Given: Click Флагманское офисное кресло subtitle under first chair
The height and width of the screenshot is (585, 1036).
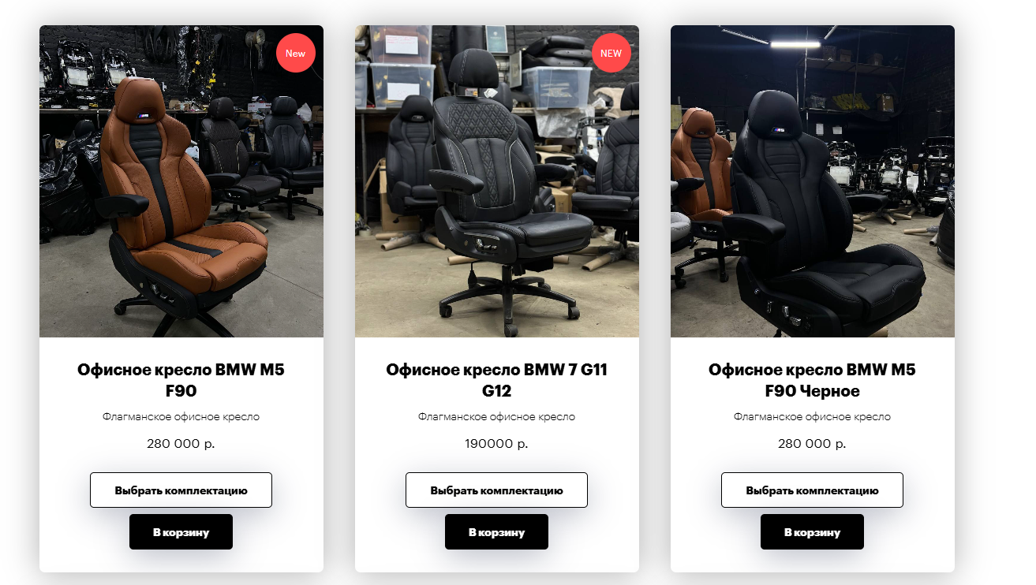Looking at the screenshot, I should [181, 417].
